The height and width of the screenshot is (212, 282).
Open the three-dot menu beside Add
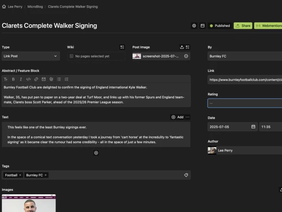click(x=188, y=117)
